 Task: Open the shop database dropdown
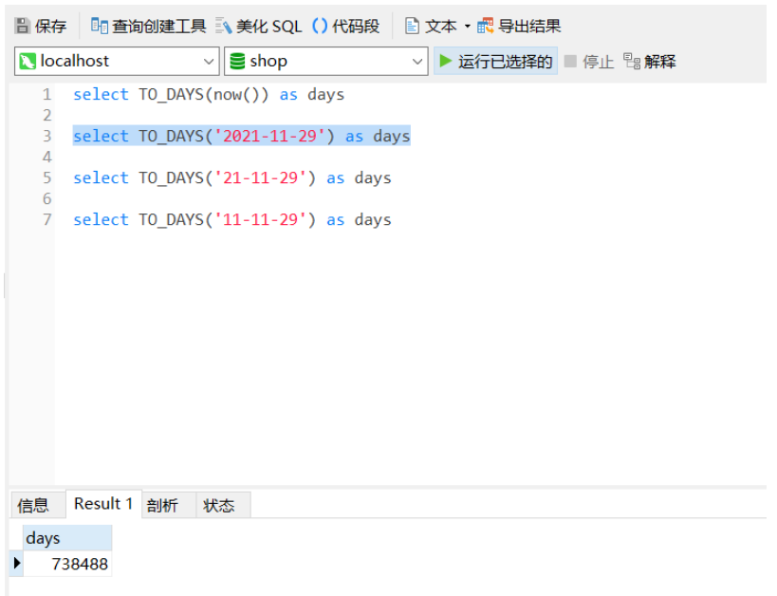pyautogui.click(x=417, y=61)
